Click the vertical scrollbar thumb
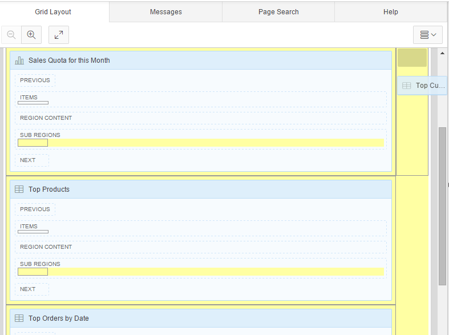This screenshot has width=449, height=335. pos(442,205)
